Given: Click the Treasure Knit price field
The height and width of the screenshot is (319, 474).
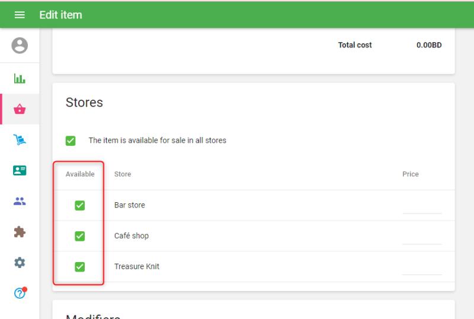Looking at the screenshot, I should [x=422, y=268].
